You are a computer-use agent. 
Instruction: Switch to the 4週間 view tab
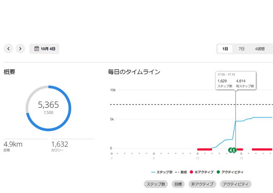click(x=259, y=49)
